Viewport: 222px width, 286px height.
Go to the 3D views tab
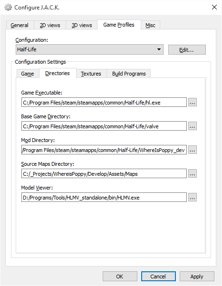click(82, 25)
